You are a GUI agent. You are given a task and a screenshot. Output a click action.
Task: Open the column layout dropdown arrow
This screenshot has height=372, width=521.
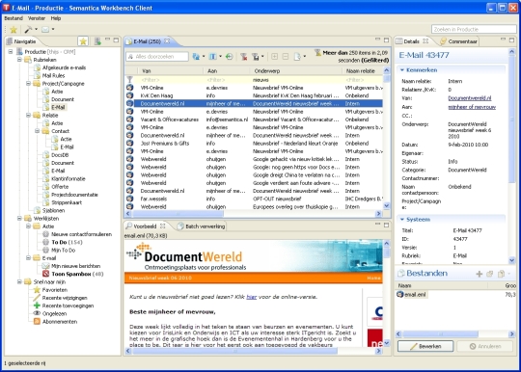(x=220, y=57)
